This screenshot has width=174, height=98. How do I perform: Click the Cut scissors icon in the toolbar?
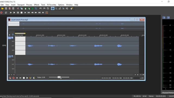[x=18, y=8]
